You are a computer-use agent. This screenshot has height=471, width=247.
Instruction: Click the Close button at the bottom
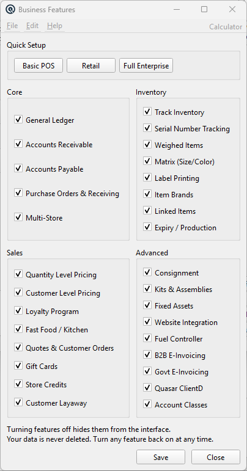pyautogui.click(x=216, y=457)
